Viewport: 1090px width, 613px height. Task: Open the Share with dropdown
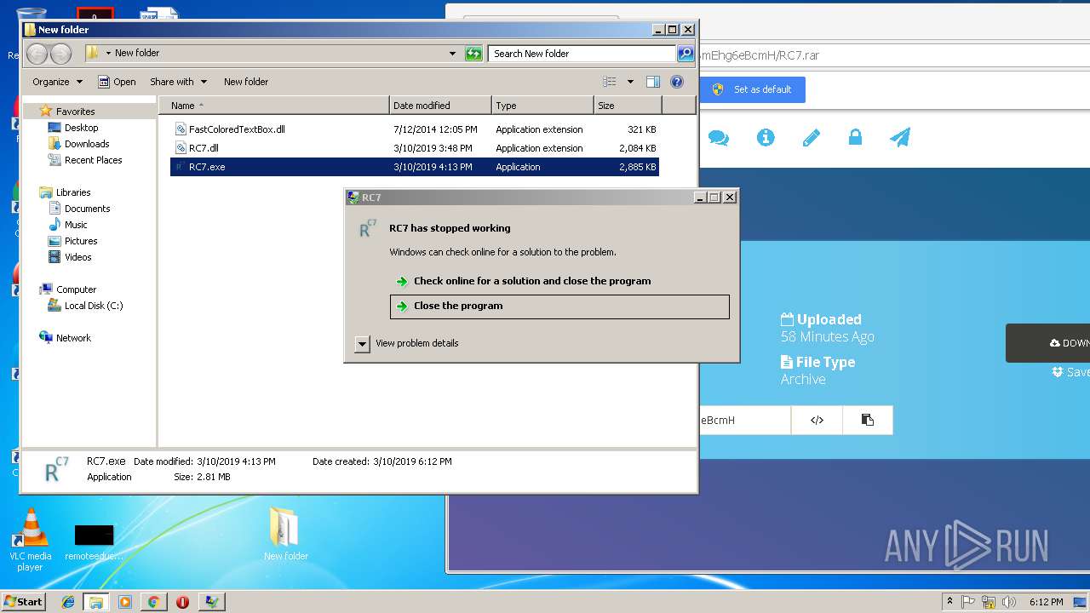click(179, 82)
